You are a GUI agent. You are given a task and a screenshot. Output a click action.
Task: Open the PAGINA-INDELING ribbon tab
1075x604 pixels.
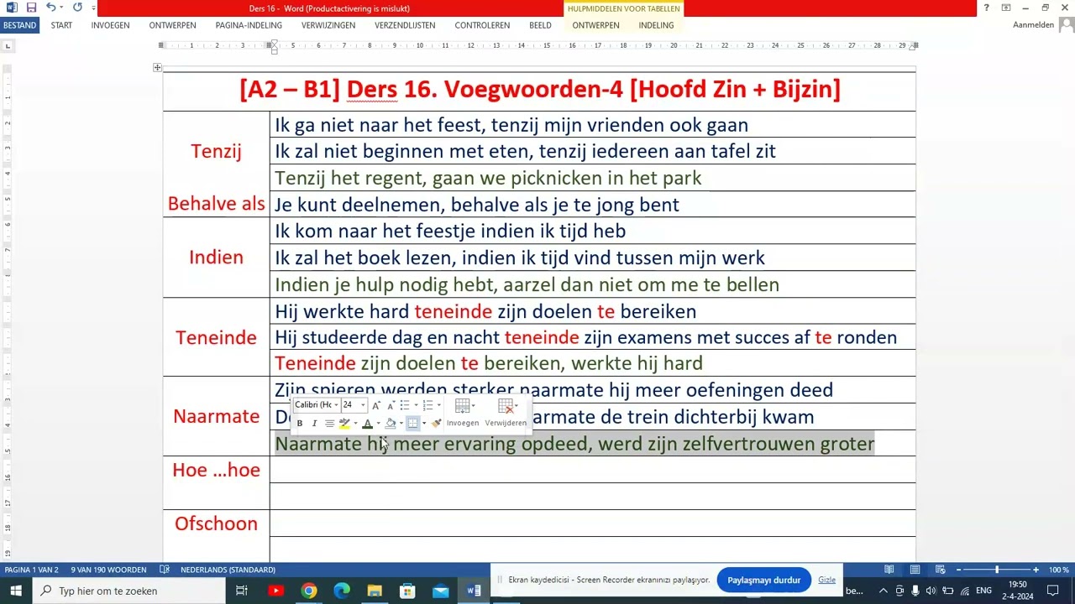pos(249,25)
